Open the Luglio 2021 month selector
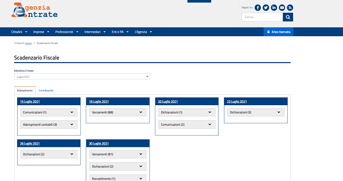 point(82,77)
